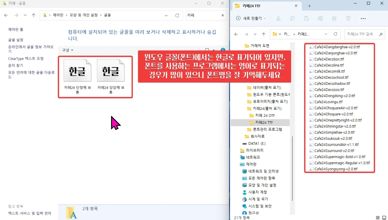Select file Cafe24Supermagic-Bold-v1.0.ttf
The image size is (388, 220).
pos(337,157)
